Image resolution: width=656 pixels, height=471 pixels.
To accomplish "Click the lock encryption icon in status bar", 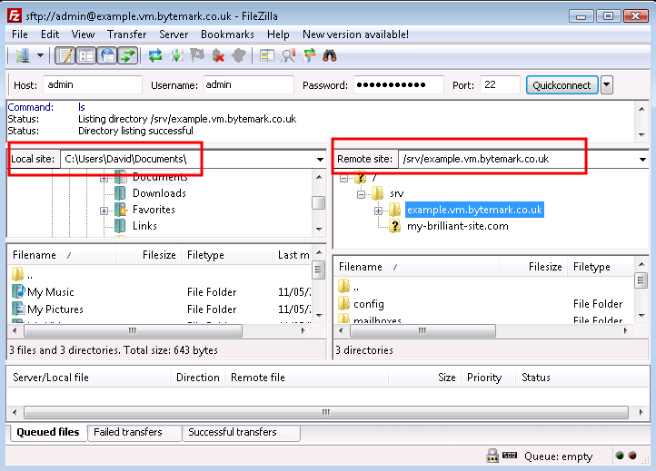I will [x=492, y=456].
